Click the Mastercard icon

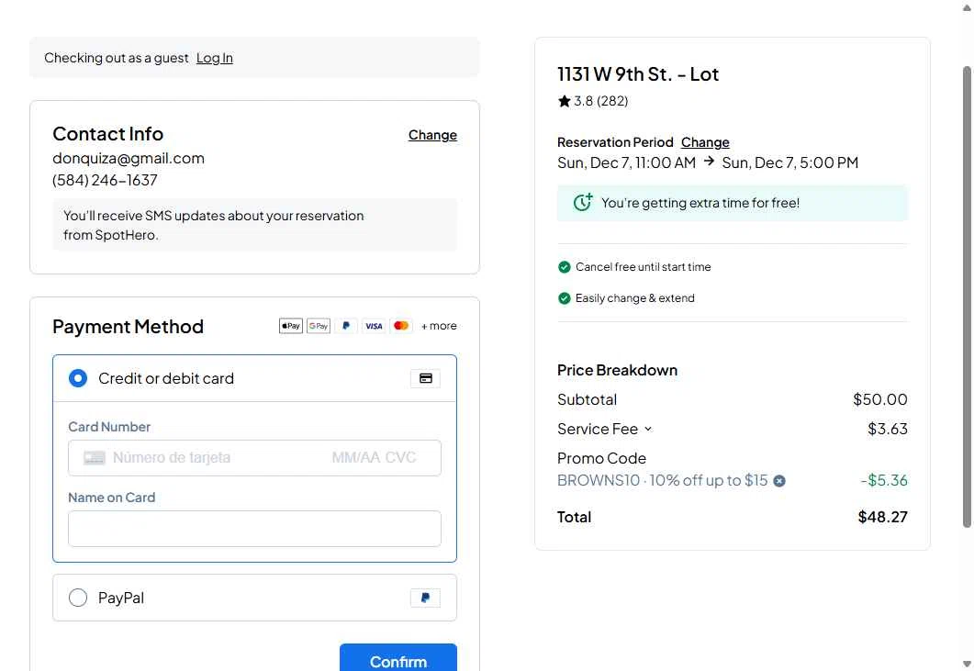[x=401, y=326]
